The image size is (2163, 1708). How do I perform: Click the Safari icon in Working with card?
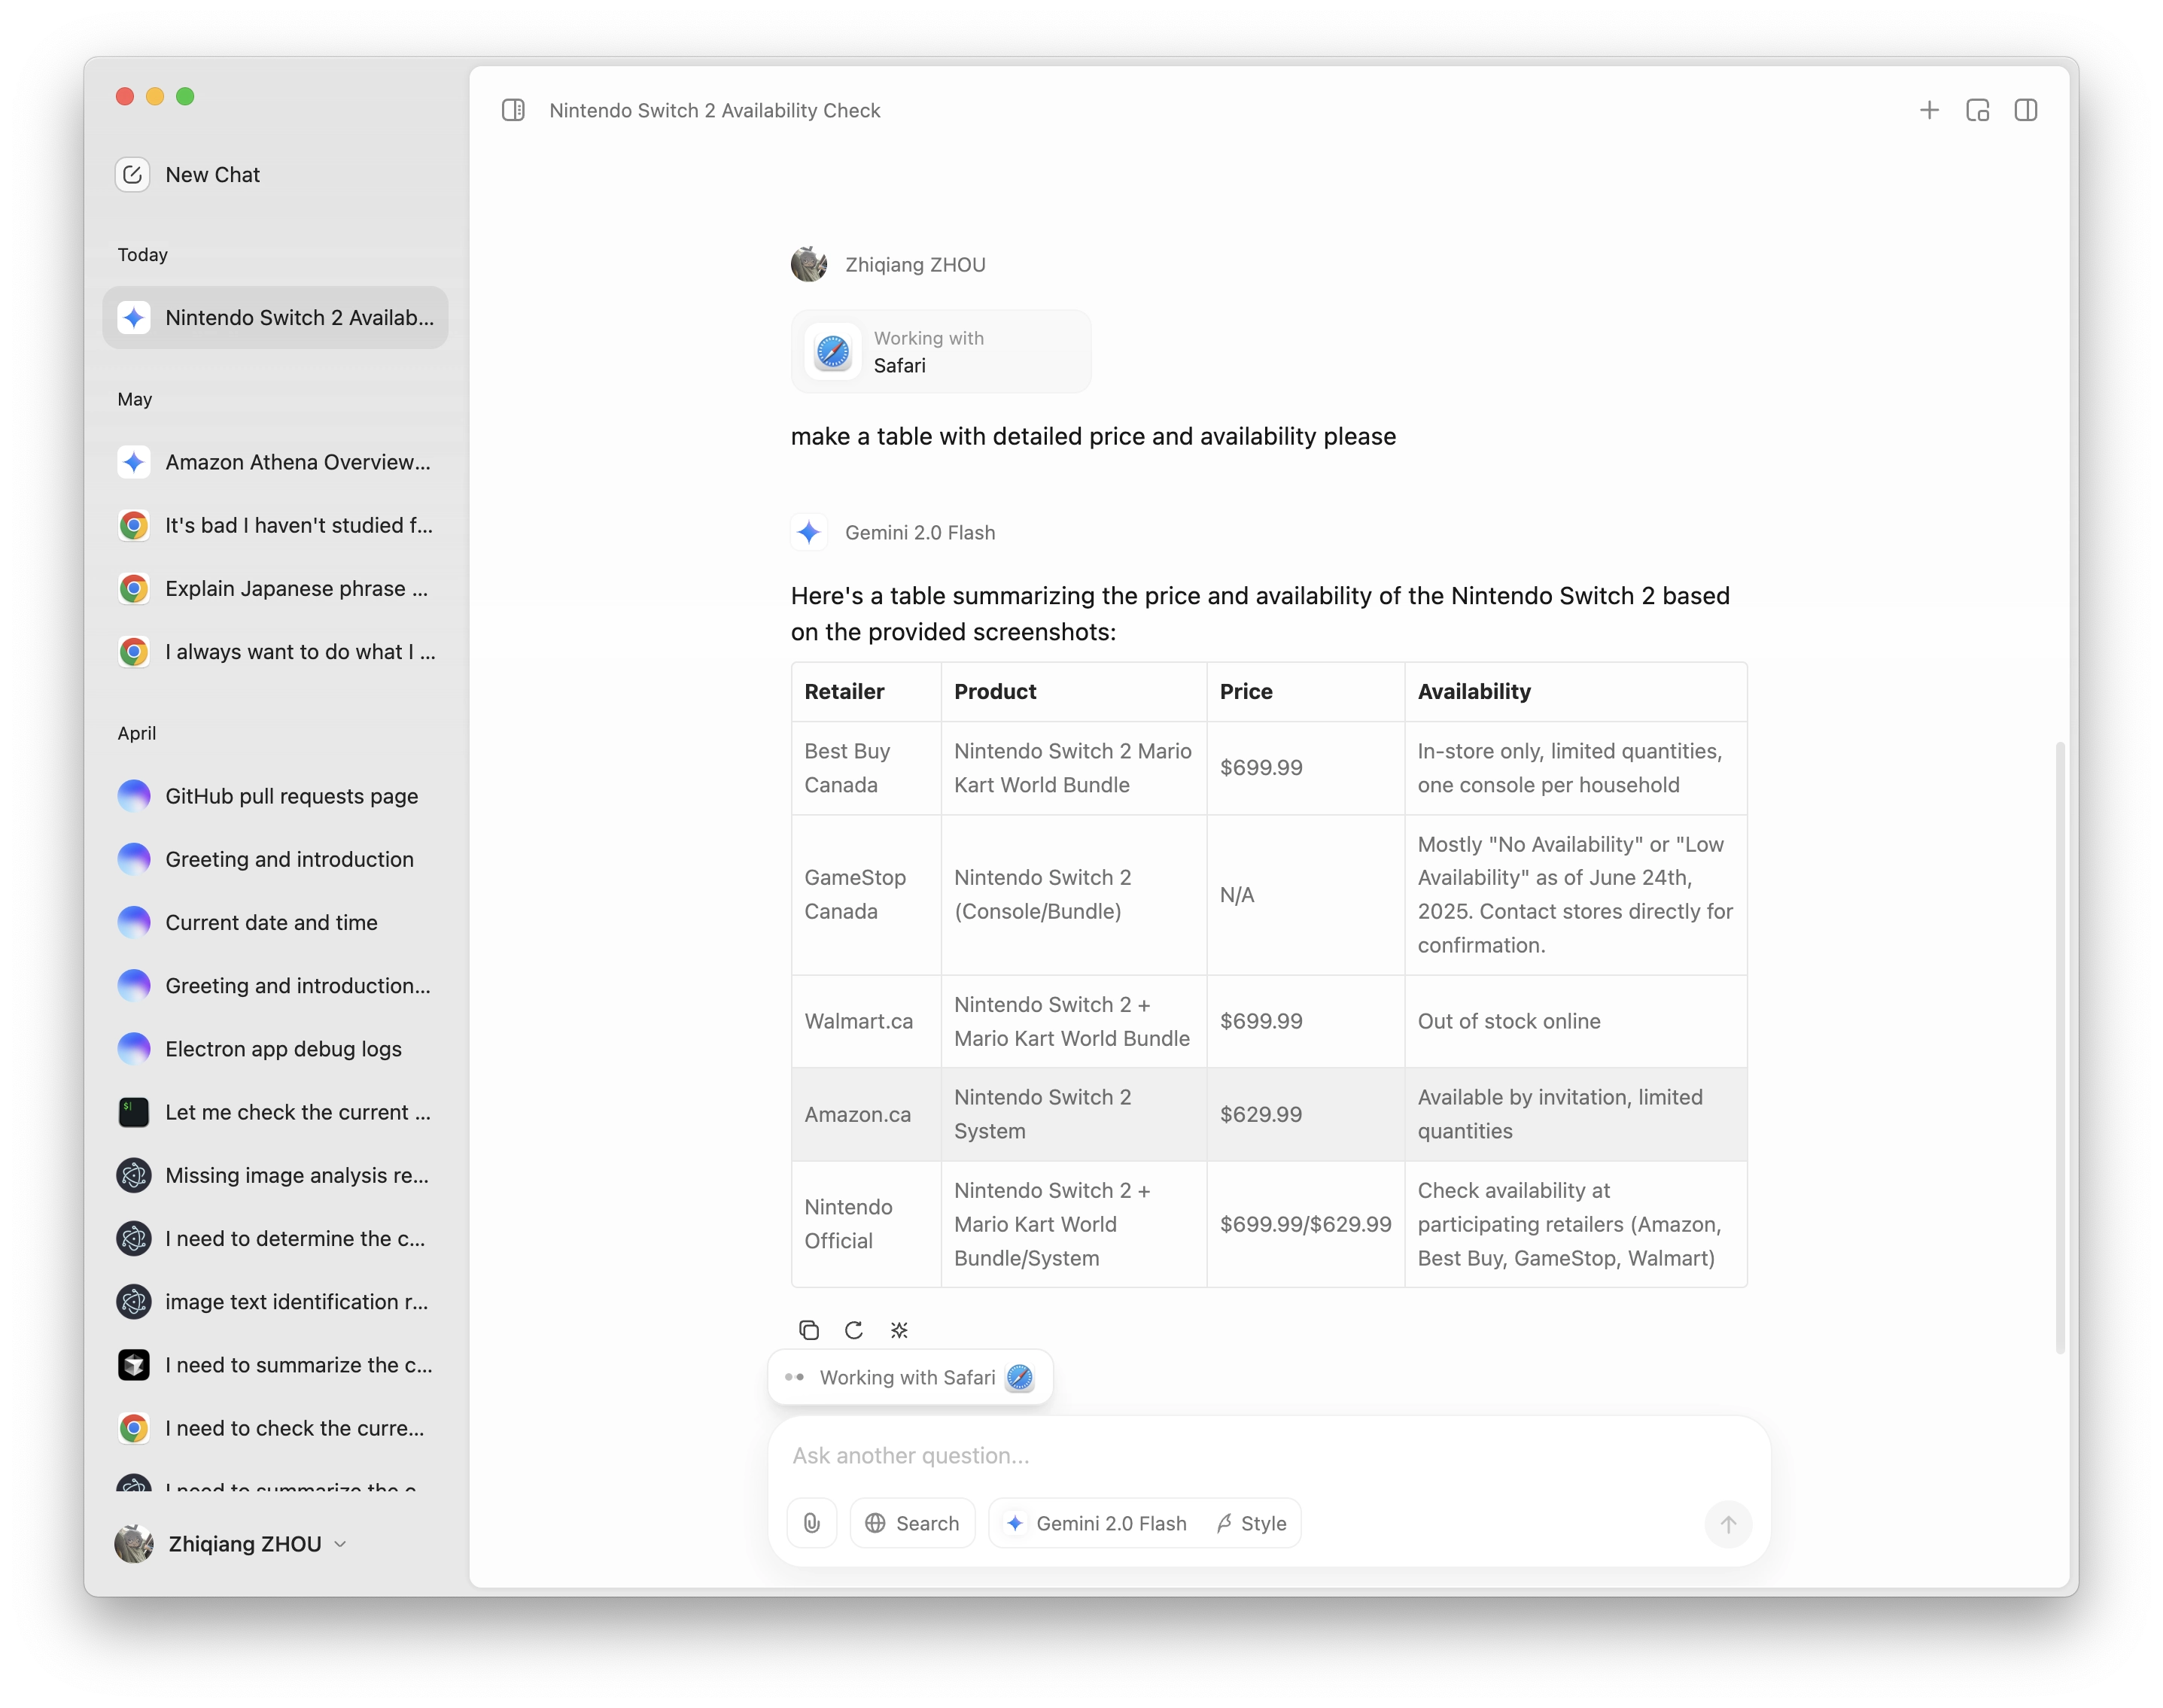click(833, 352)
